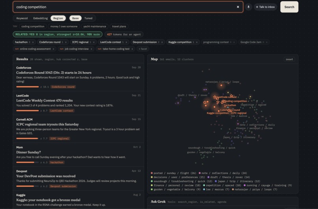This screenshot has height=209, width=318.
Task: Try the 'yacht maintenance' suggestion
Action: (95, 26)
